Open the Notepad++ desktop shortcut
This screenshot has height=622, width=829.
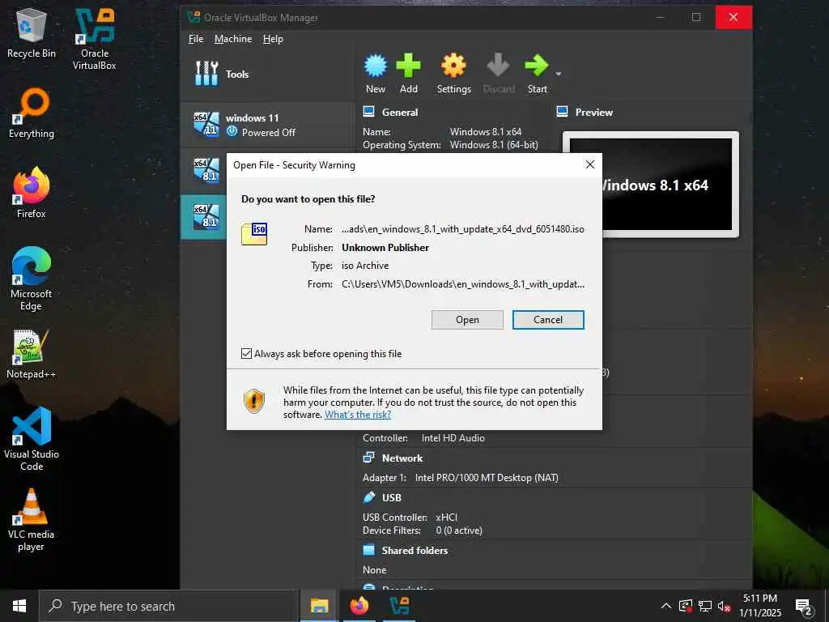(32, 355)
